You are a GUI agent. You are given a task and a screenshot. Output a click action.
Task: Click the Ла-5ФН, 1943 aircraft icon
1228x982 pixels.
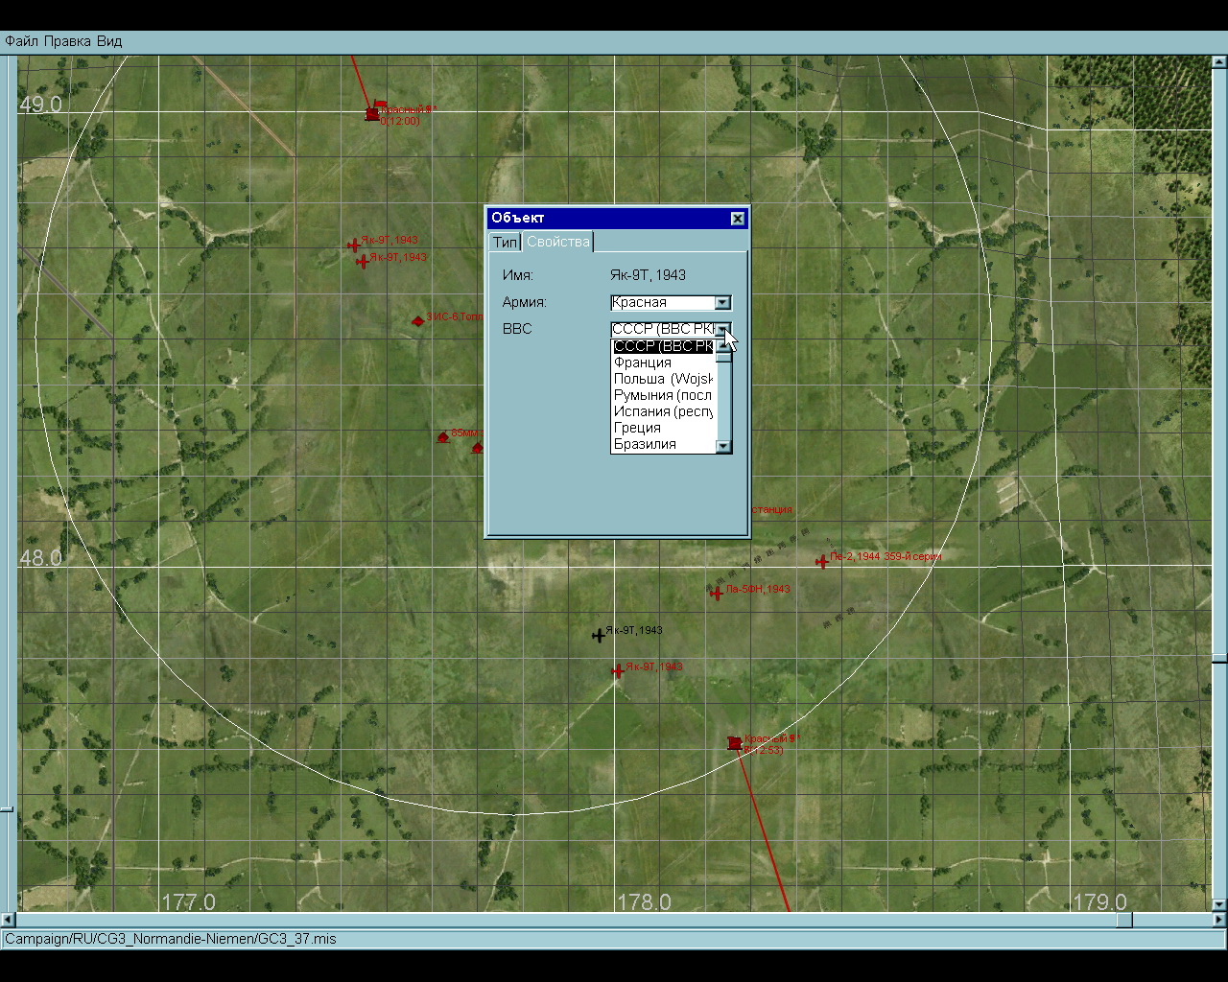click(x=716, y=594)
